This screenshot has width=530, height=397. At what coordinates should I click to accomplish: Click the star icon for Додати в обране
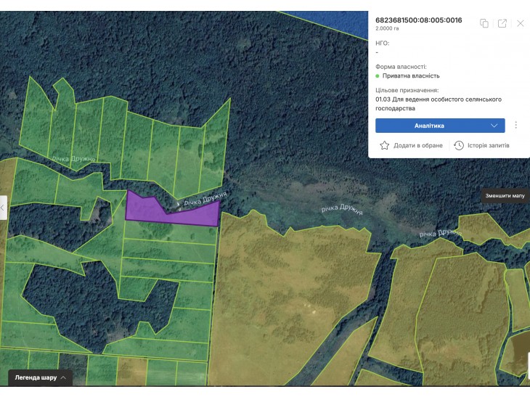384,145
